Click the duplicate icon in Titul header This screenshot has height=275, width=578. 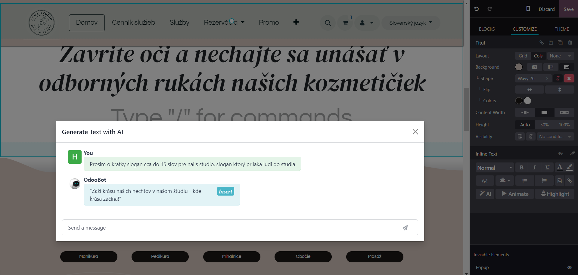tap(560, 43)
